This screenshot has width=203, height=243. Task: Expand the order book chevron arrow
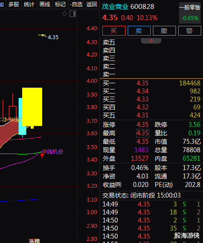(151, 41)
